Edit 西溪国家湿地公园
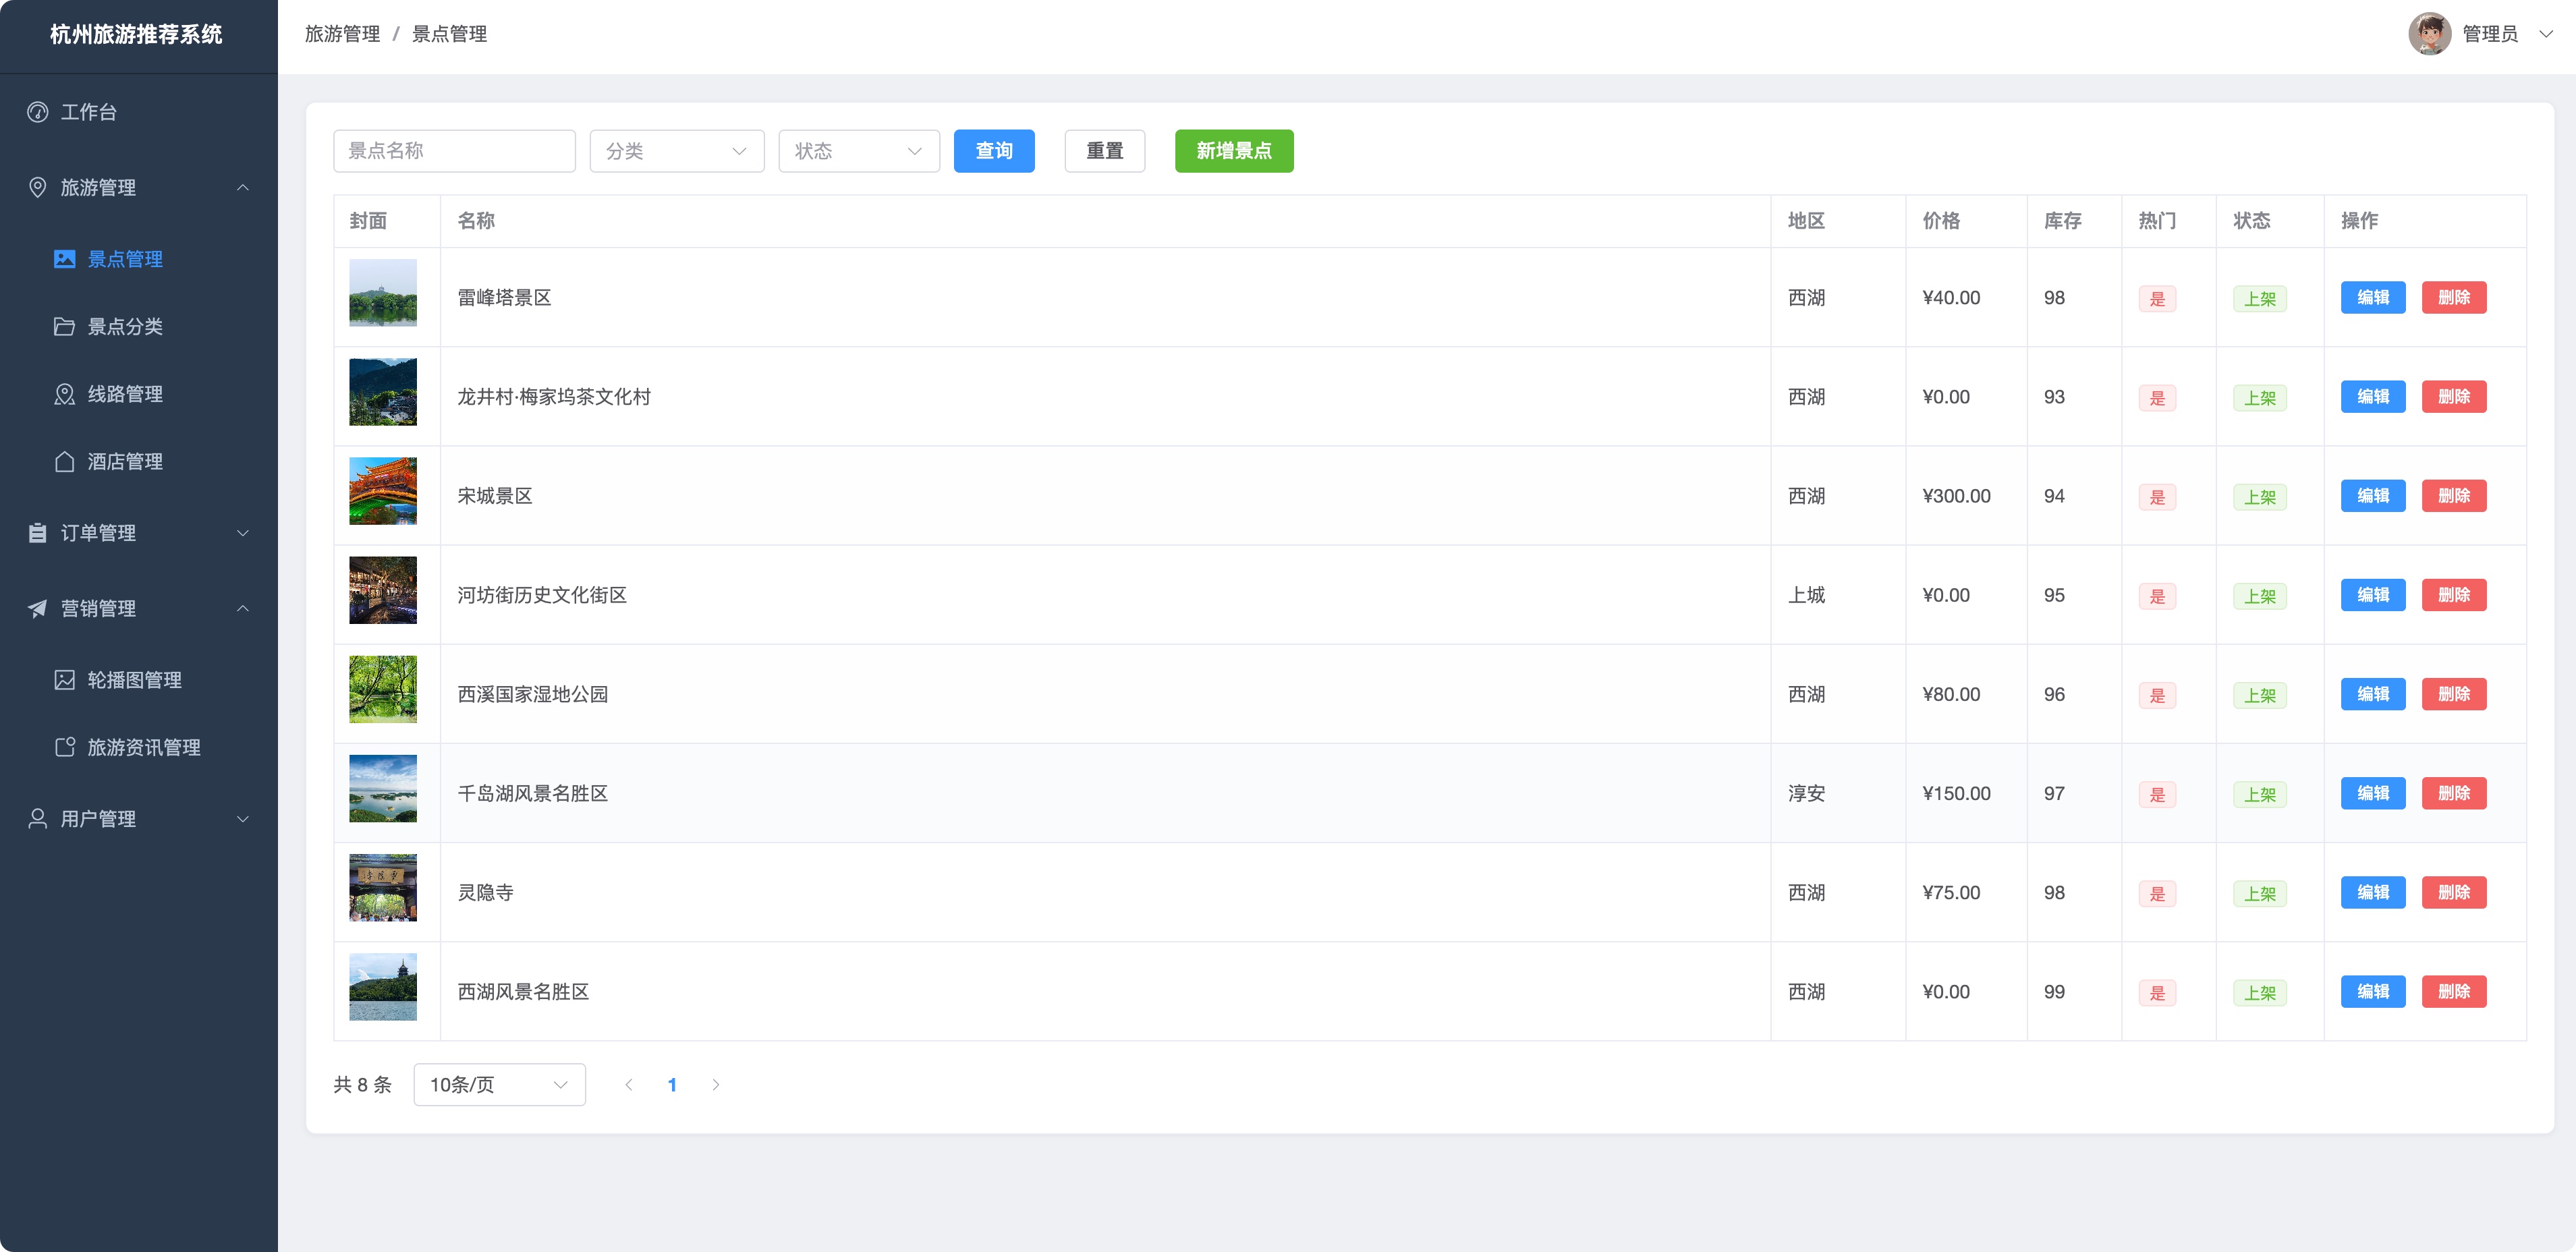2576x1252 pixels. tap(2373, 693)
